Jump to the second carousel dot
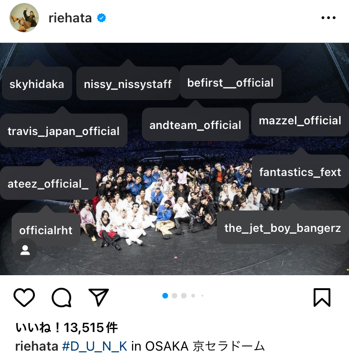Screen dimensions: 349x359 (174, 296)
